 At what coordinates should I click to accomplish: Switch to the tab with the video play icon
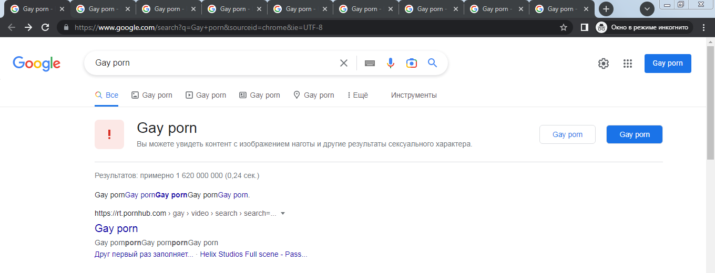click(206, 95)
